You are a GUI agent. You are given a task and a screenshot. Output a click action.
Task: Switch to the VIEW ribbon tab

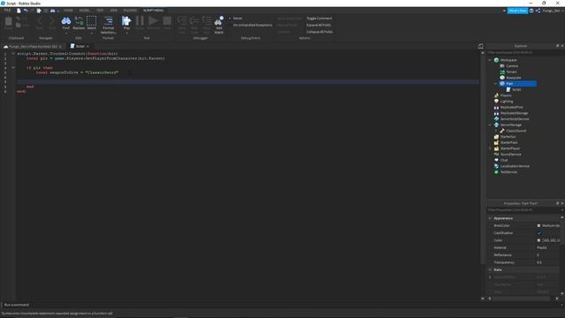[114, 11]
